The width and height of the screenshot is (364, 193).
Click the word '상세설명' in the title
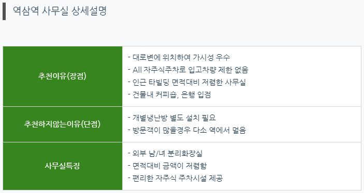pyautogui.click(x=89, y=11)
